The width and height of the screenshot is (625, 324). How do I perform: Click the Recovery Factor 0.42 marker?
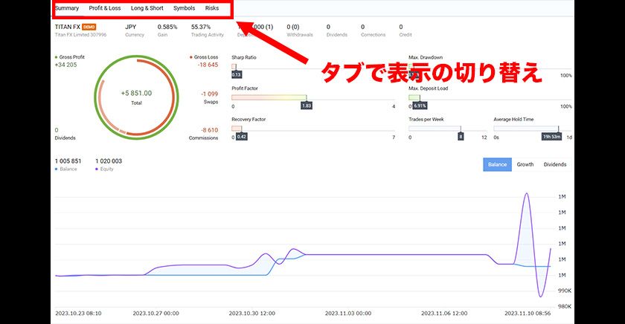point(241,137)
